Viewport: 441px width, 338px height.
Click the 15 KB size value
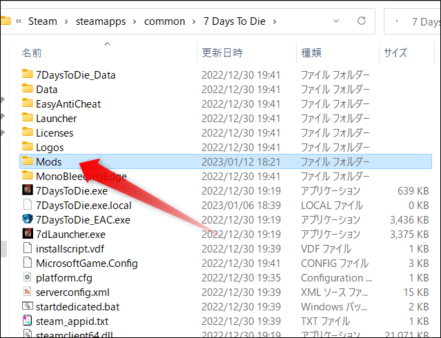point(416,292)
